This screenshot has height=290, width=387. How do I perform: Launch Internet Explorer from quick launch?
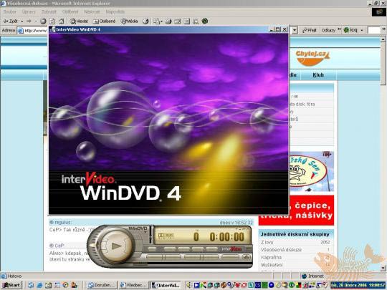39,285
